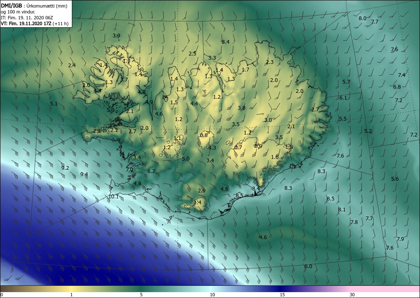This screenshot has height=298, width=420.
Task: Select the 6.8 value on the map
Action: 397,87
